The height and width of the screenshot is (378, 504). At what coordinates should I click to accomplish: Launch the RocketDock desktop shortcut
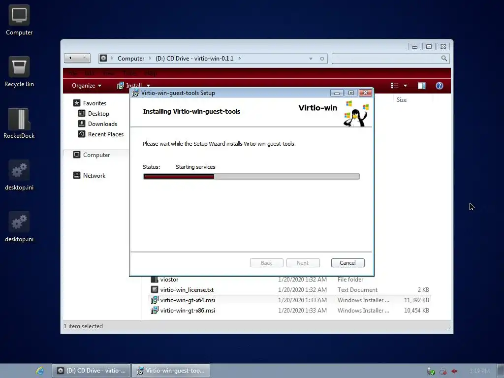(x=19, y=119)
